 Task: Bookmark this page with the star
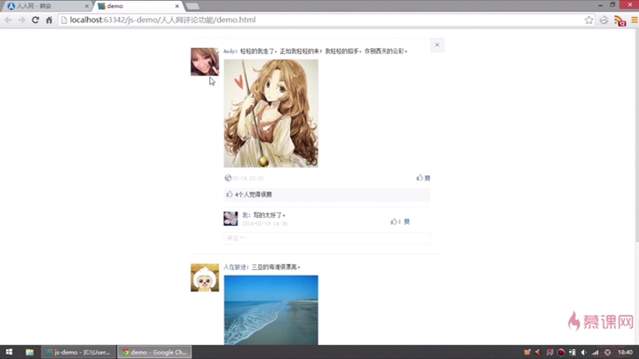coord(589,20)
